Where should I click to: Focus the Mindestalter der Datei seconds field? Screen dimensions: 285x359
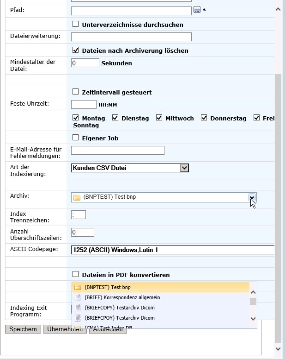(85, 63)
